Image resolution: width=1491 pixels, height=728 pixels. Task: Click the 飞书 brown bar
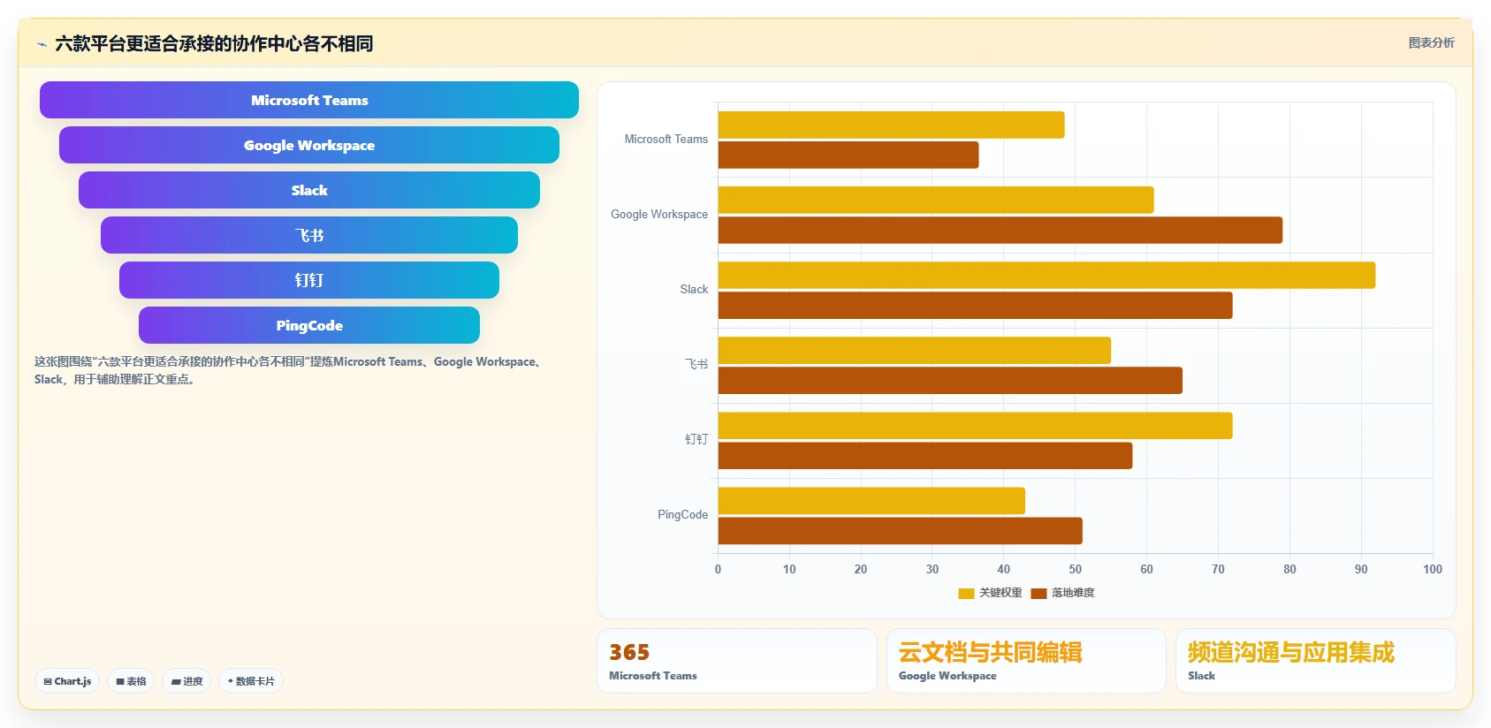pos(950,381)
